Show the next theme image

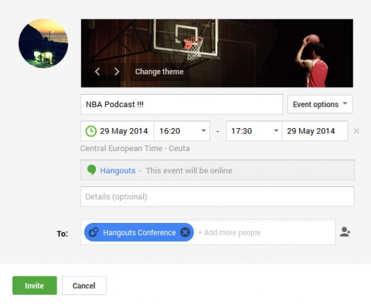(x=117, y=71)
